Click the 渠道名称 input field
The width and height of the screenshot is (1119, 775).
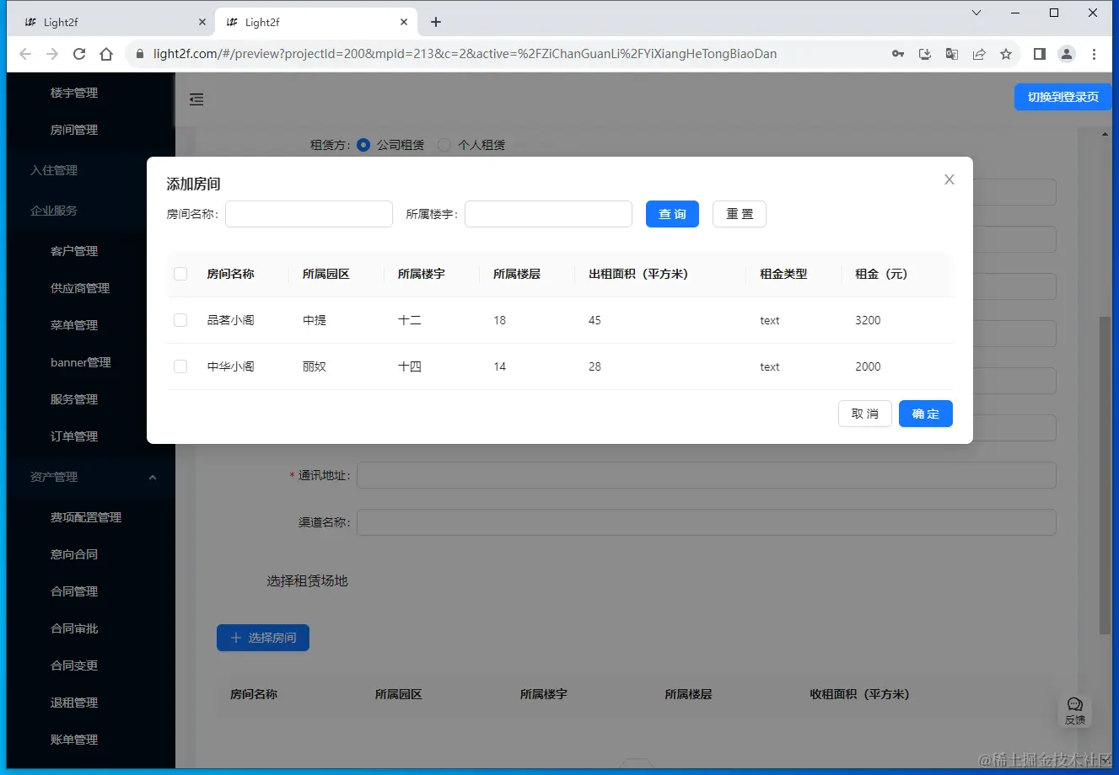click(707, 522)
